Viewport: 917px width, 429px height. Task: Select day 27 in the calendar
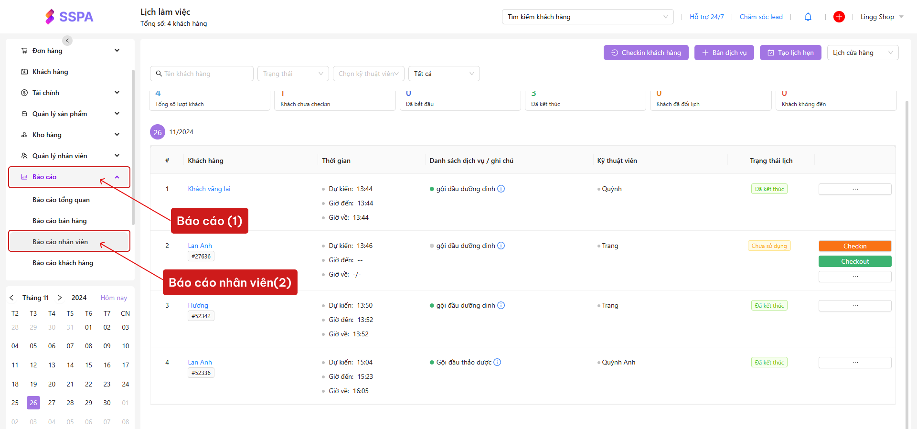pyautogui.click(x=52, y=403)
